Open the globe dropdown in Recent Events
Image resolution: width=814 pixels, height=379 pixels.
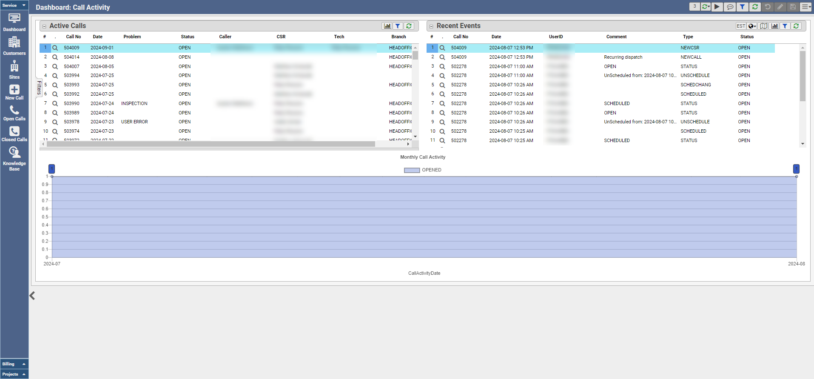(752, 26)
